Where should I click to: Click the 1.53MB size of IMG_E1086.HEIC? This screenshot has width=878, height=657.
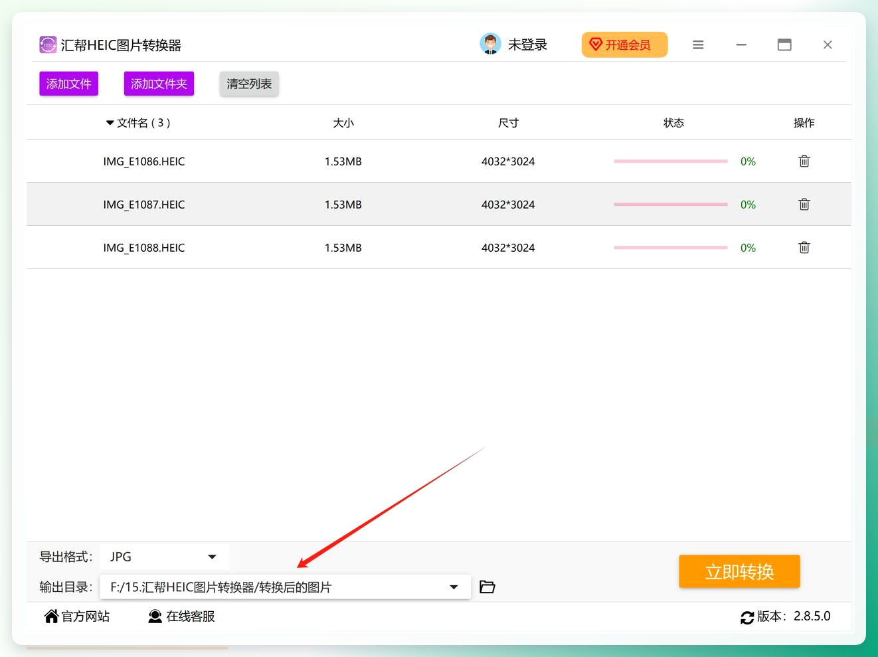tap(343, 161)
